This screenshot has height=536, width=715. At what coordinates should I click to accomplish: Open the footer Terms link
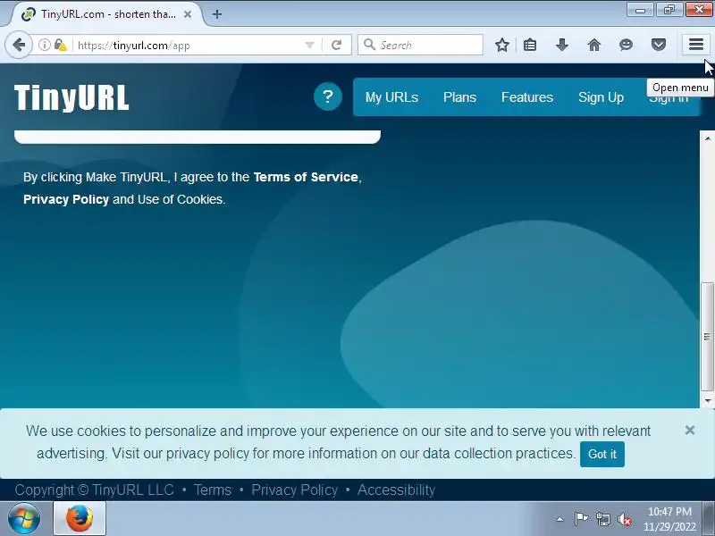(213, 490)
